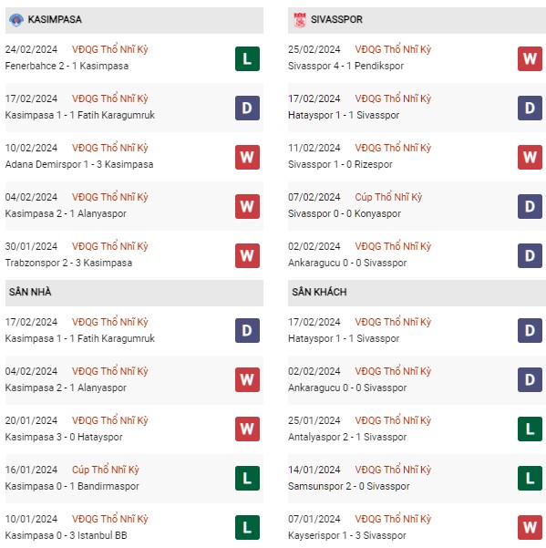Image resolution: width=546 pixels, height=548 pixels.
Task: Select the SÂN NHÀ section header
Action: pyautogui.click(x=134, y=293)
